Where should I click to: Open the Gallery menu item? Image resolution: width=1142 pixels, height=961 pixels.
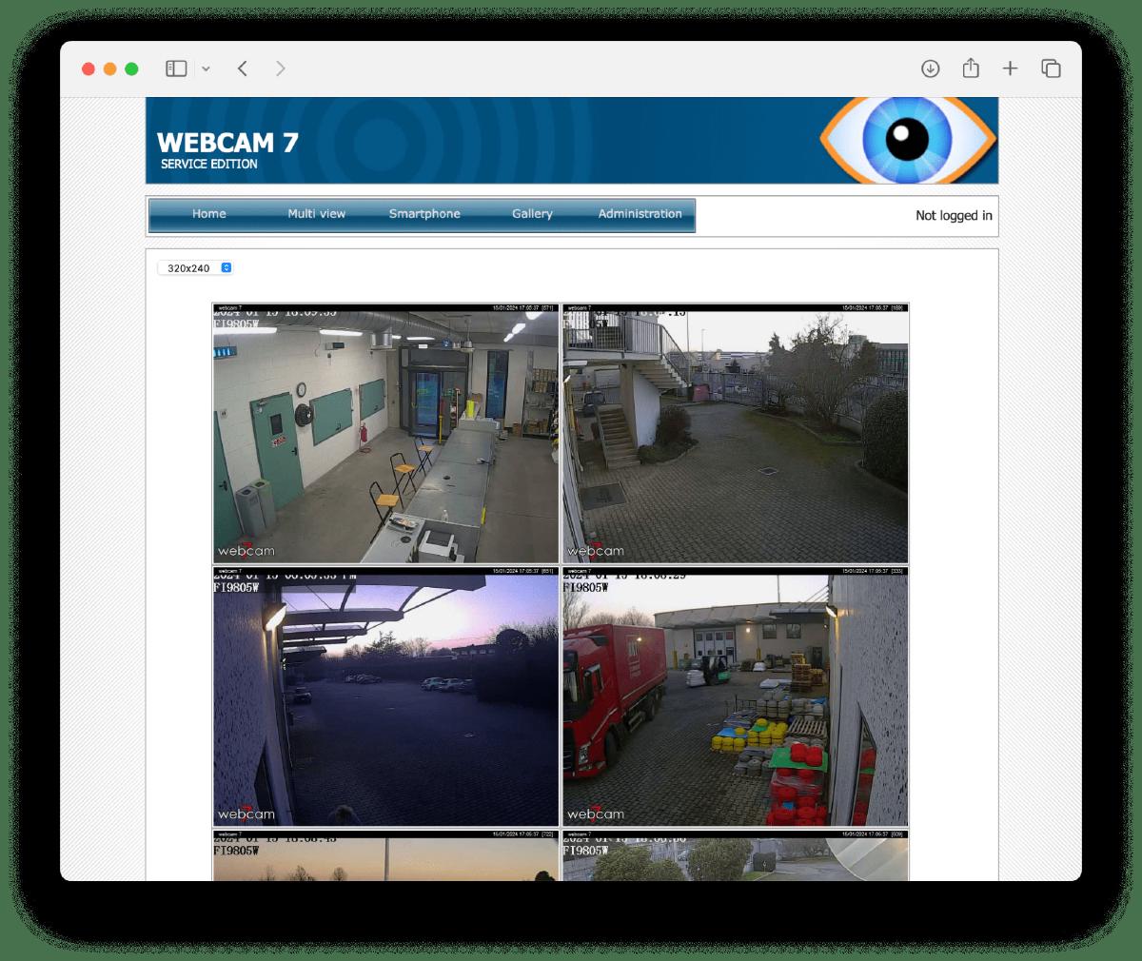coord(532,214)
